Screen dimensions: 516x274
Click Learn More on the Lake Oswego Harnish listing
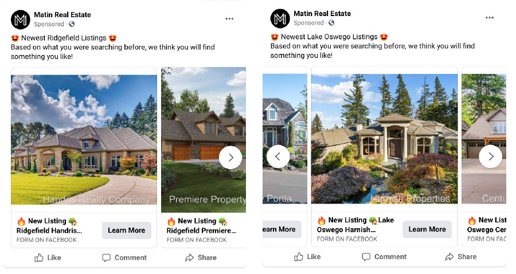click(427, 229)
